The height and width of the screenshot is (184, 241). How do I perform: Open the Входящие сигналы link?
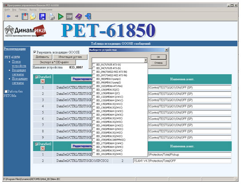tap(19, 72)
